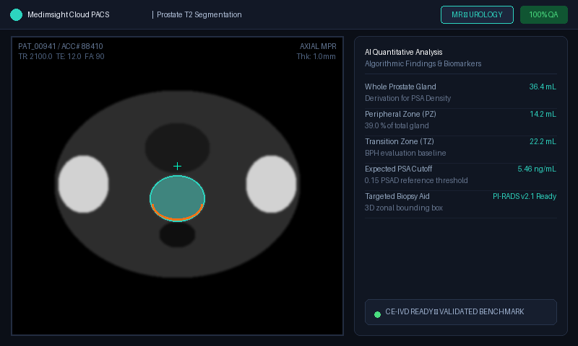
Task: Click the Thk: 1.0mm overlay text
Action: pos(316,57)
